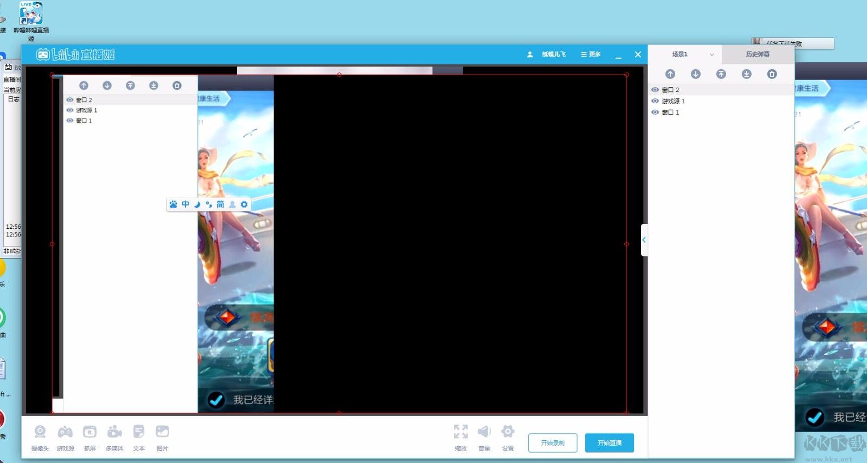This screenshot has width=867, height=463.
Task: Click the 抓屏 screen capture icon
Action: pos(90,432)
